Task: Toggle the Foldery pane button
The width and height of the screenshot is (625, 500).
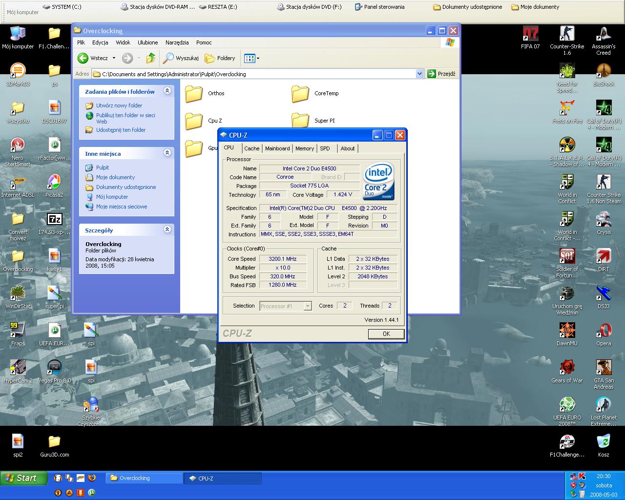Action: [x=220, y=58]
